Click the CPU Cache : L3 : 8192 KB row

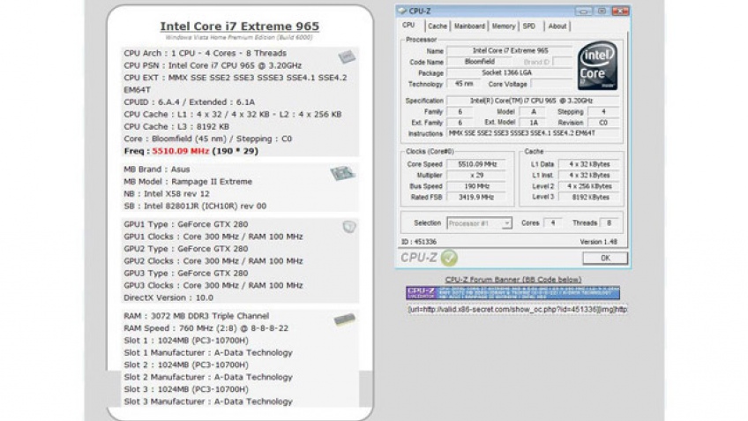[x=176, y=126]
